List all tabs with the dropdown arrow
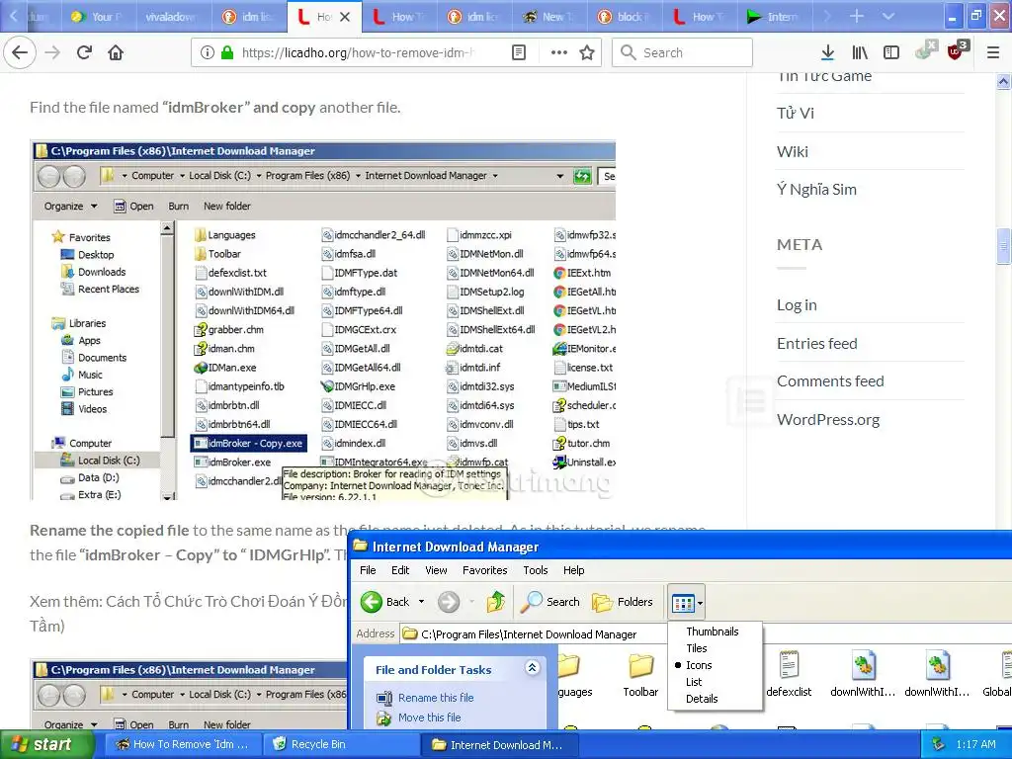 [888, 16]
